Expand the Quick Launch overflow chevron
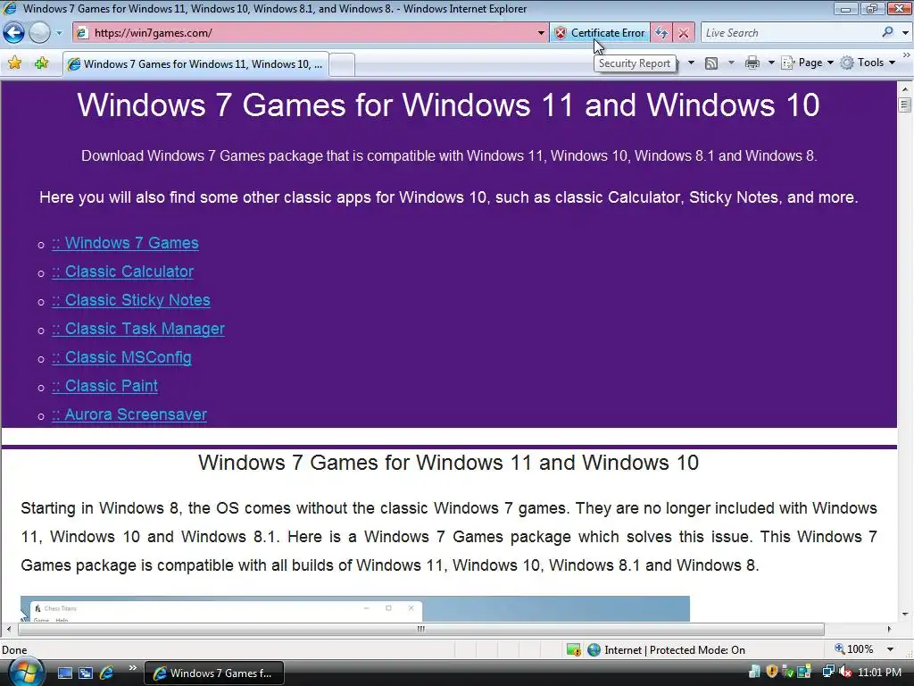Viewport: 914px width, 686px height. tap(132, 668)
